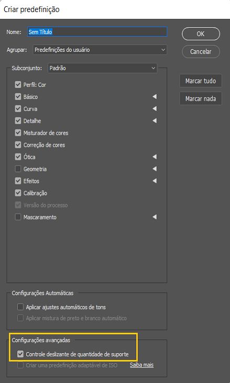230x383 pixels.
Task: Expand the Efeitos sub-options triangle
Action: click(155, 181)
